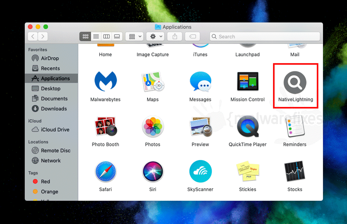Click the iTunes app label

(x=200, y=55)
